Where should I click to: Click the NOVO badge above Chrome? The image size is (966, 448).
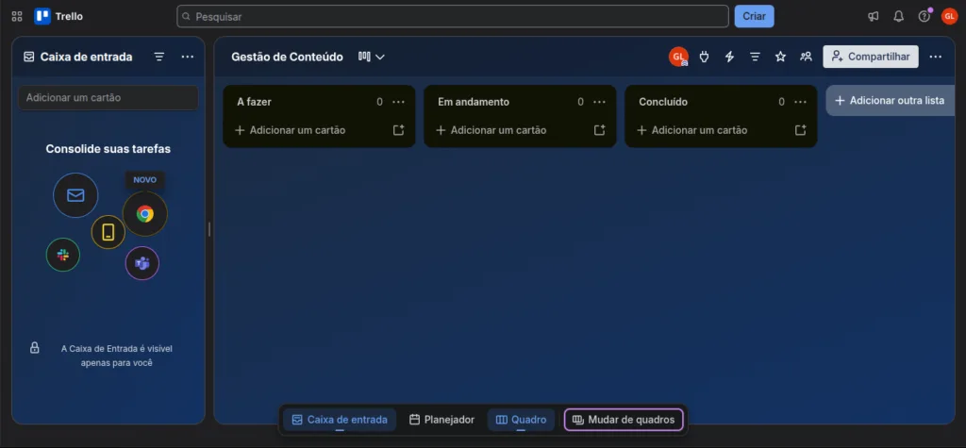click(144, 180)
